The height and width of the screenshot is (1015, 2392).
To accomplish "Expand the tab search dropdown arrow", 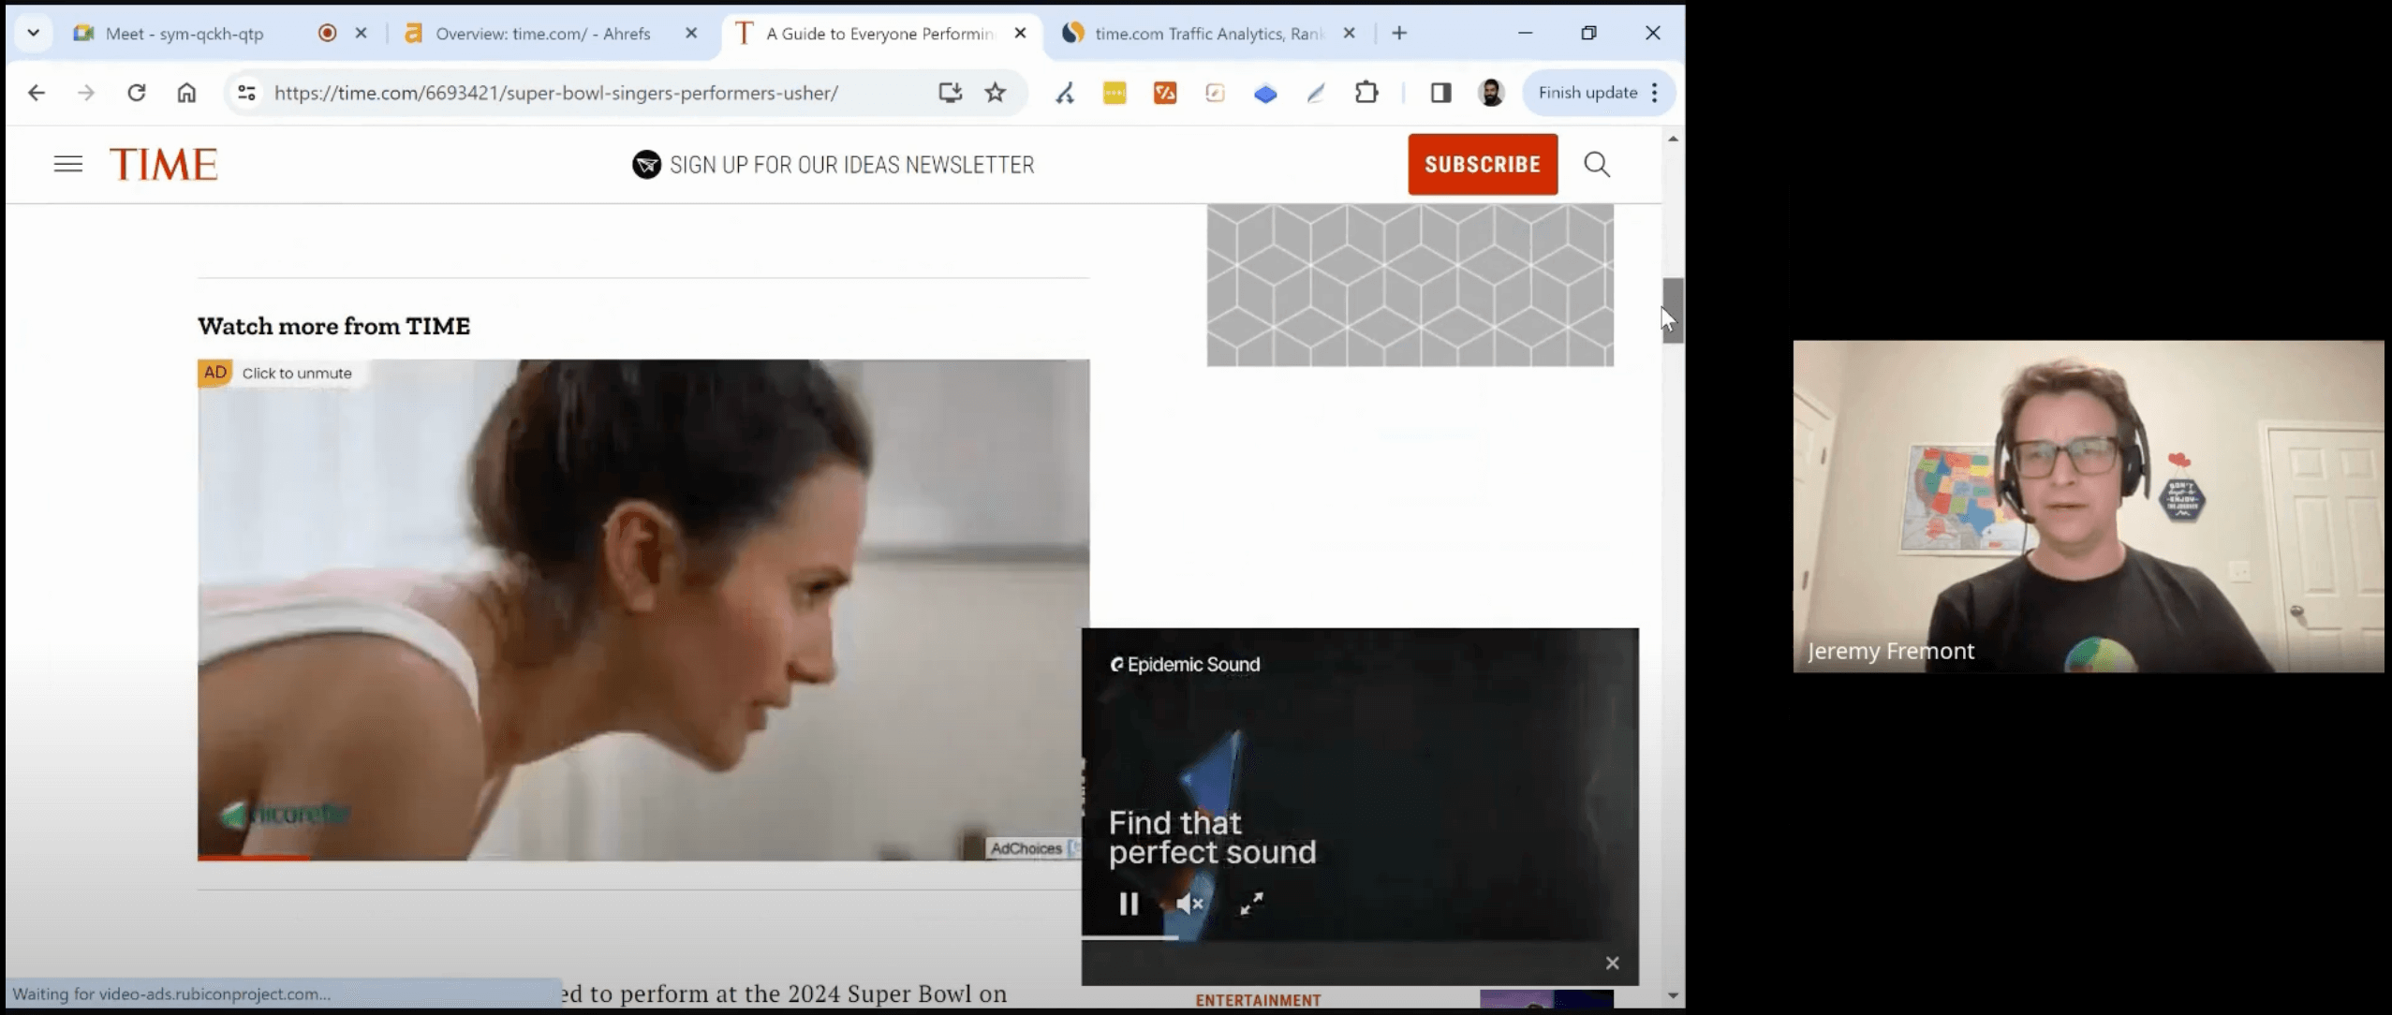I will point(33,33).
